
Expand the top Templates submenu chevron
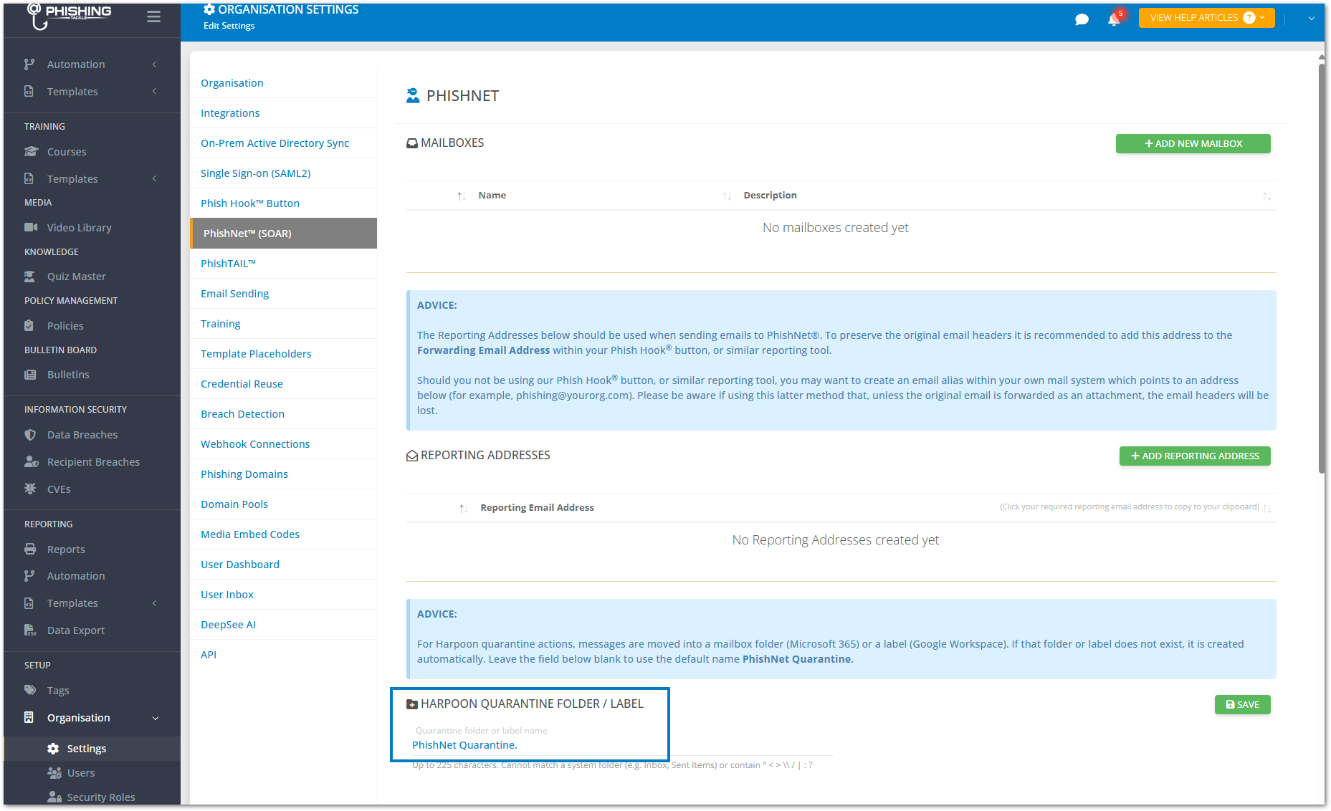coord(154,92)
